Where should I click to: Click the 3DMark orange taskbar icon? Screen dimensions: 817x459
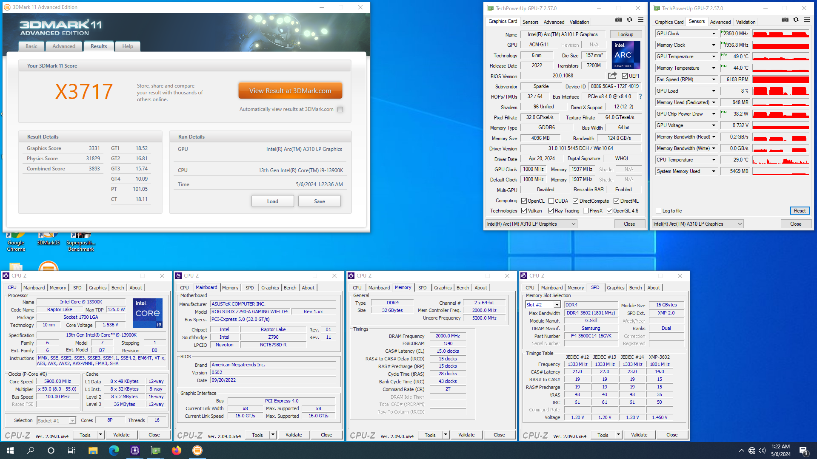197,450
